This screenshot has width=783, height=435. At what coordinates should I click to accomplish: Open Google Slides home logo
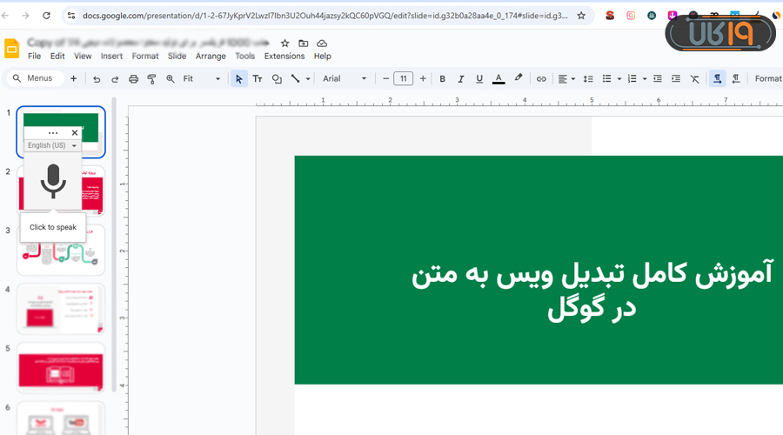(11, 49)
